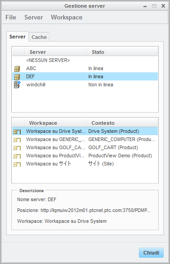Open the File menu
This screenshot has height=264, width=170.
(x=11, y=17)
